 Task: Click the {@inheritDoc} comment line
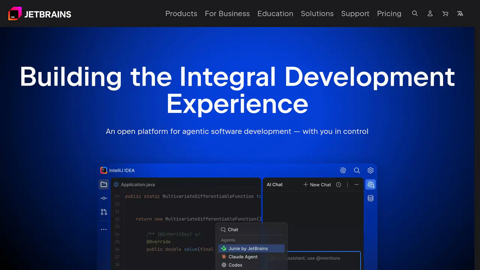click(173, 234)
